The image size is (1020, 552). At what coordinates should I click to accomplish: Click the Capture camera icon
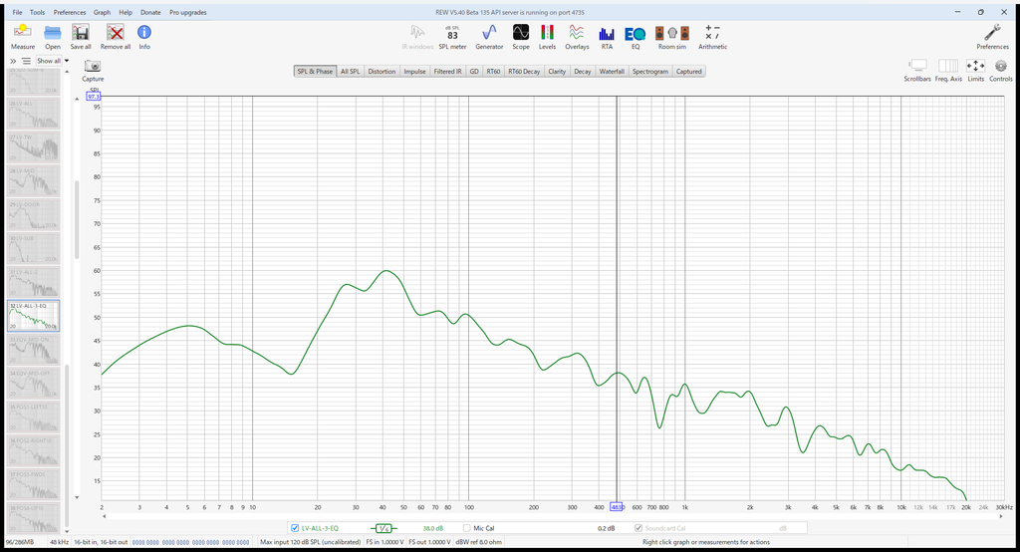[93, 67]
